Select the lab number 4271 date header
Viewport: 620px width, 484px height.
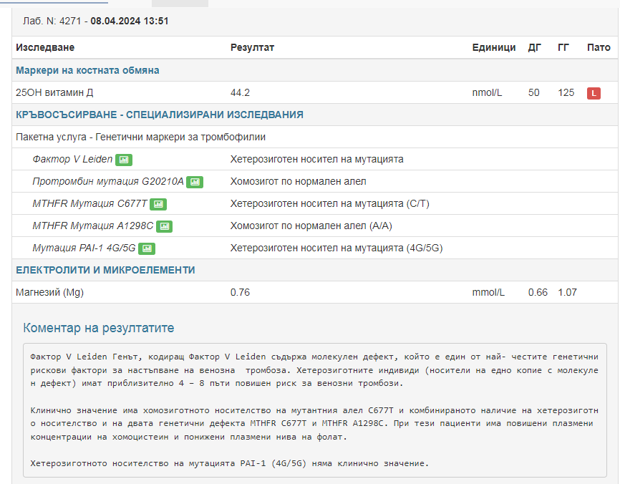pos(96,21)
